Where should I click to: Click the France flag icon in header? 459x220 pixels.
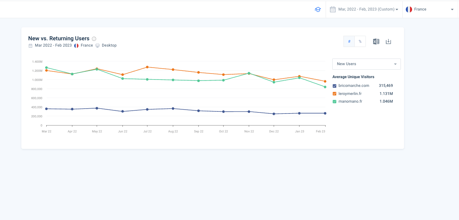point(409,9)
